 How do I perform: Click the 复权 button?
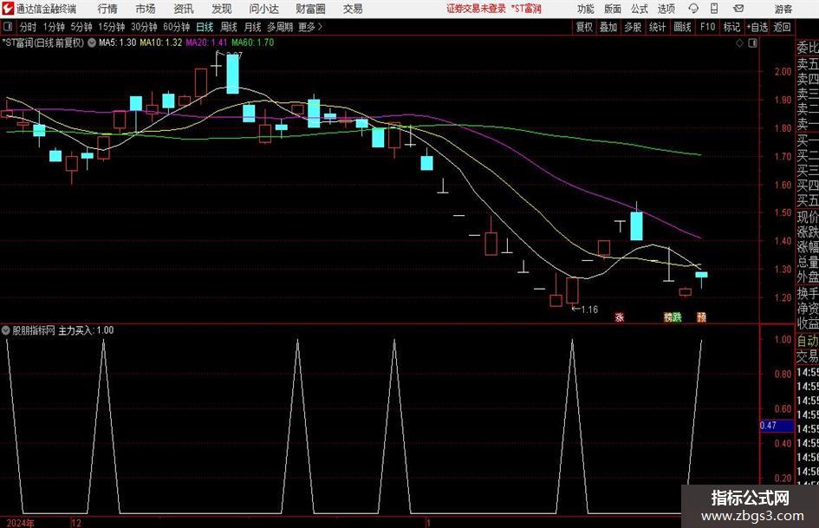(584, 27)
